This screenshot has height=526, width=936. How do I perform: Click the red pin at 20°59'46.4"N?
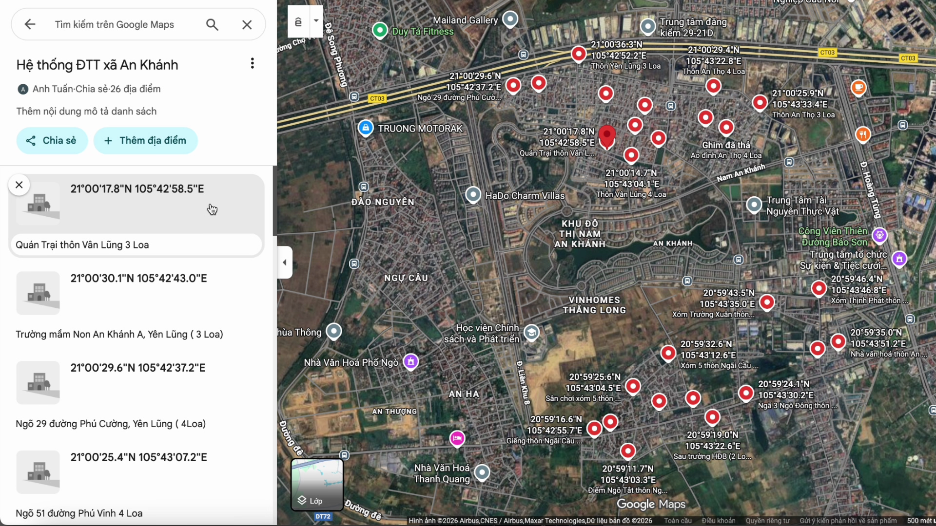pos(819,288)
